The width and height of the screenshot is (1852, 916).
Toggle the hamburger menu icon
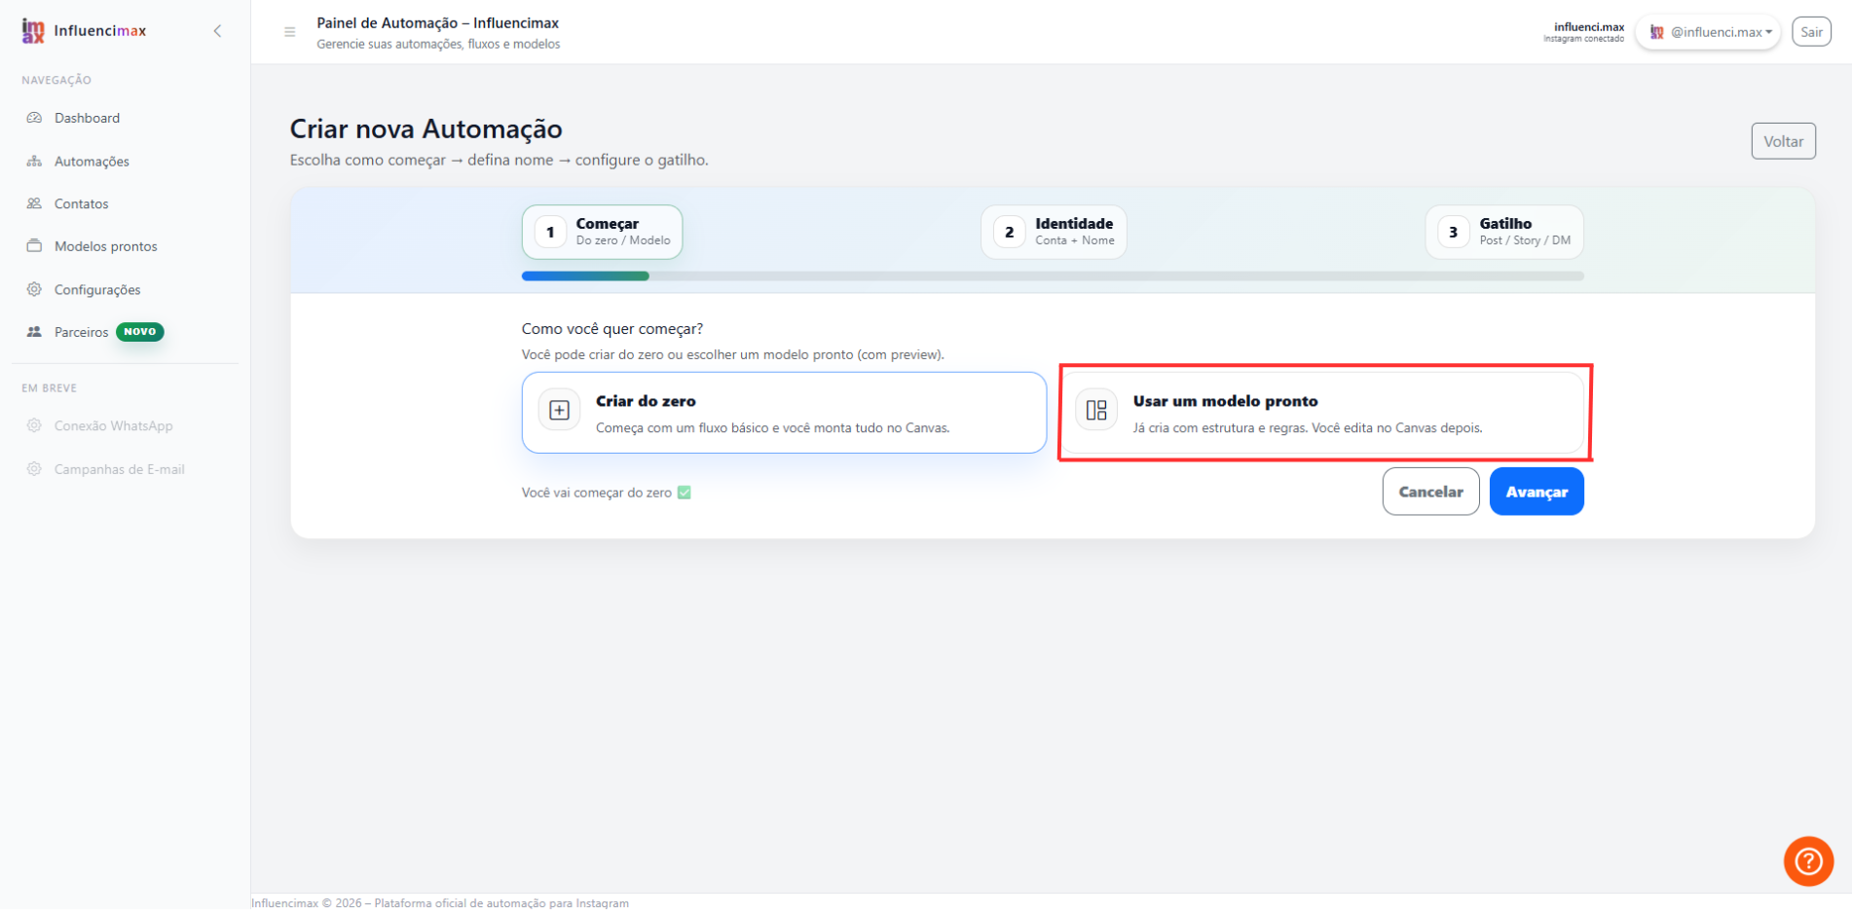pos(289,32)
